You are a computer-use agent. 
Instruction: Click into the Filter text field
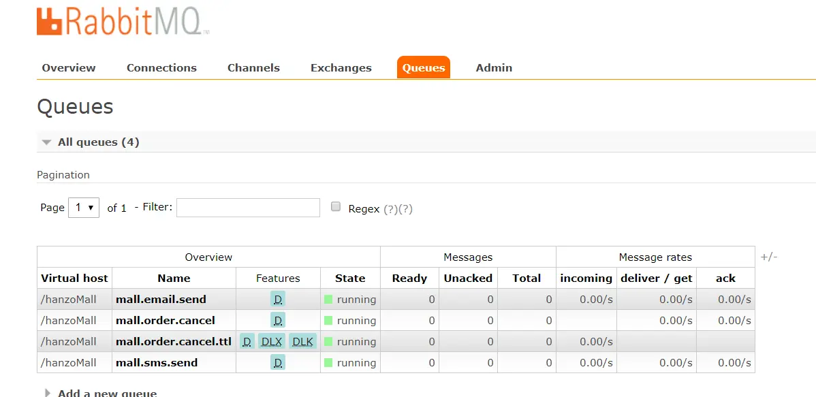(248, 208)
